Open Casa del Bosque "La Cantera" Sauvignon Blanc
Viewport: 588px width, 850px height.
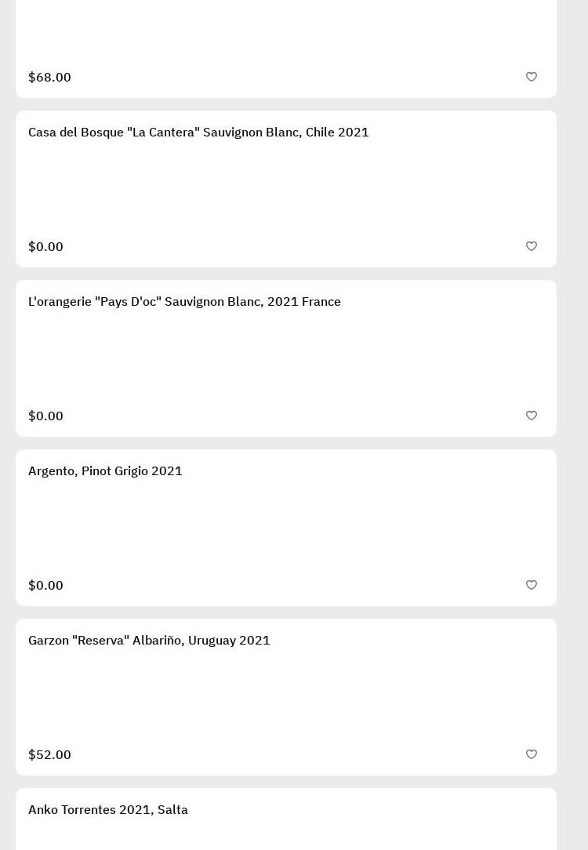tap(198, 133)
